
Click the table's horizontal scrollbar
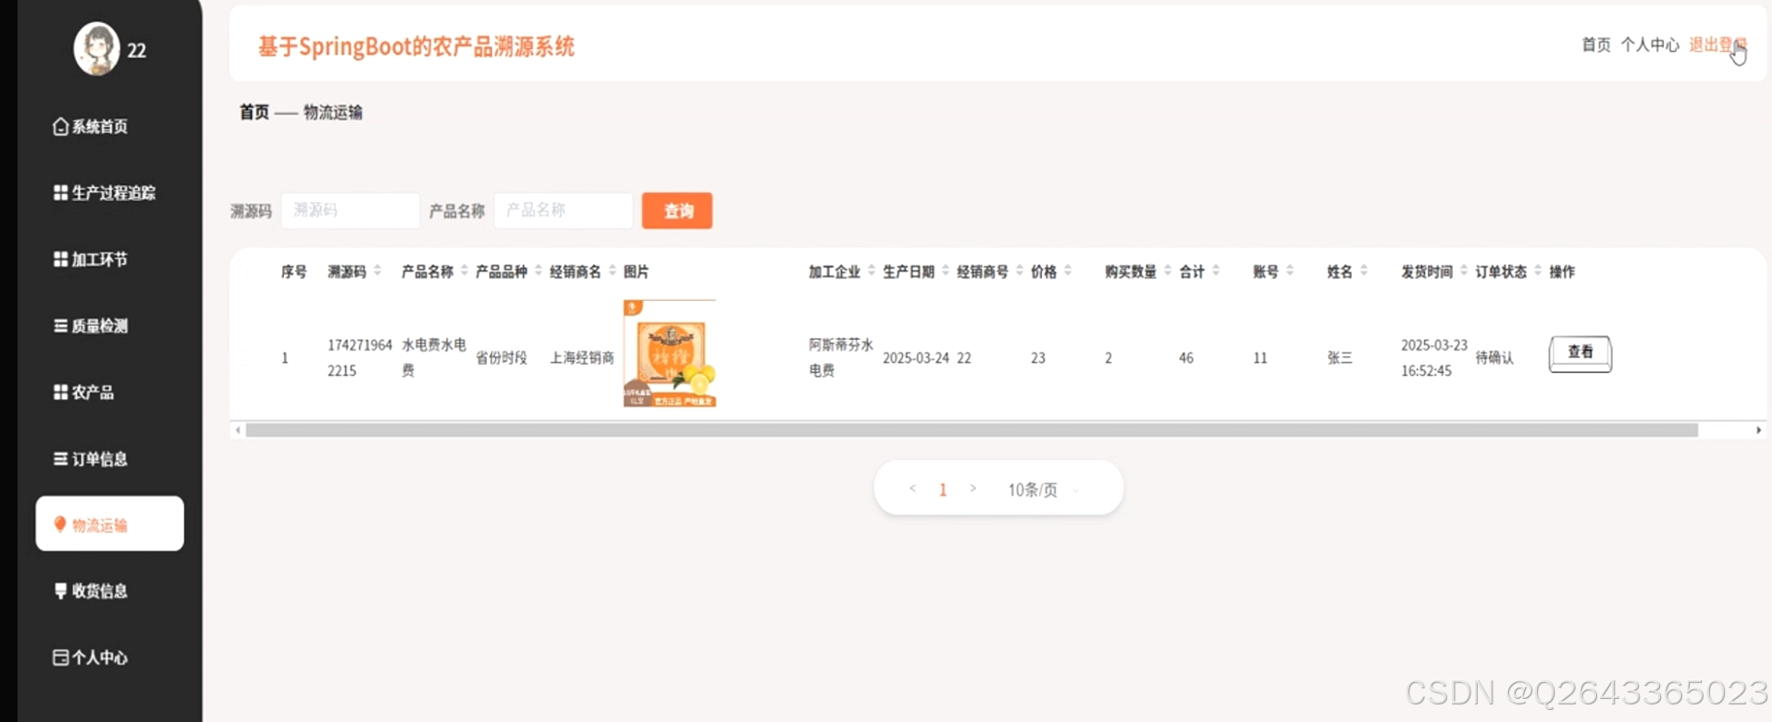tap(972, 430)
